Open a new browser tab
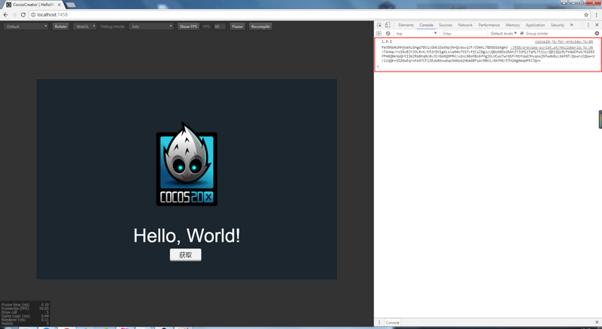602x329 pixels. (x=71, y=5)
